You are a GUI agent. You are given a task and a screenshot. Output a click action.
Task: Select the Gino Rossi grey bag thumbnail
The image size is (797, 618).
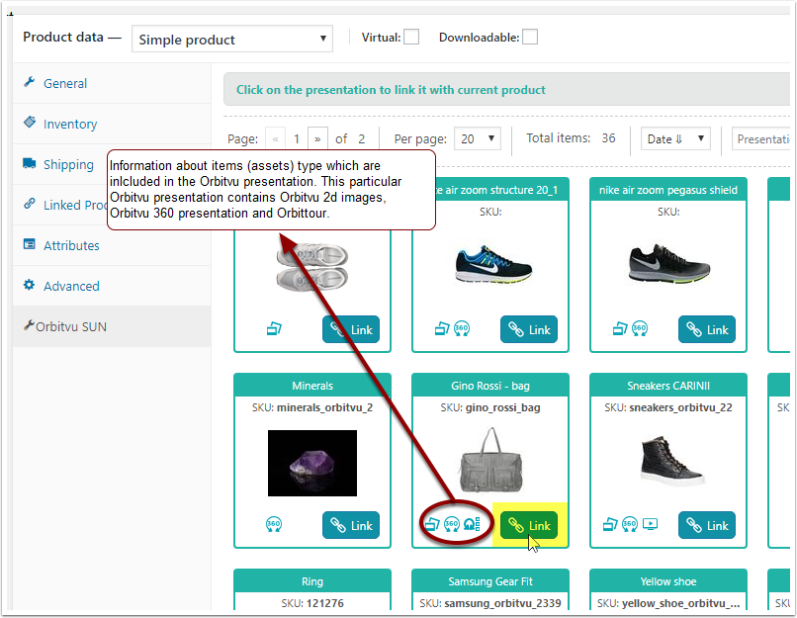490,460
